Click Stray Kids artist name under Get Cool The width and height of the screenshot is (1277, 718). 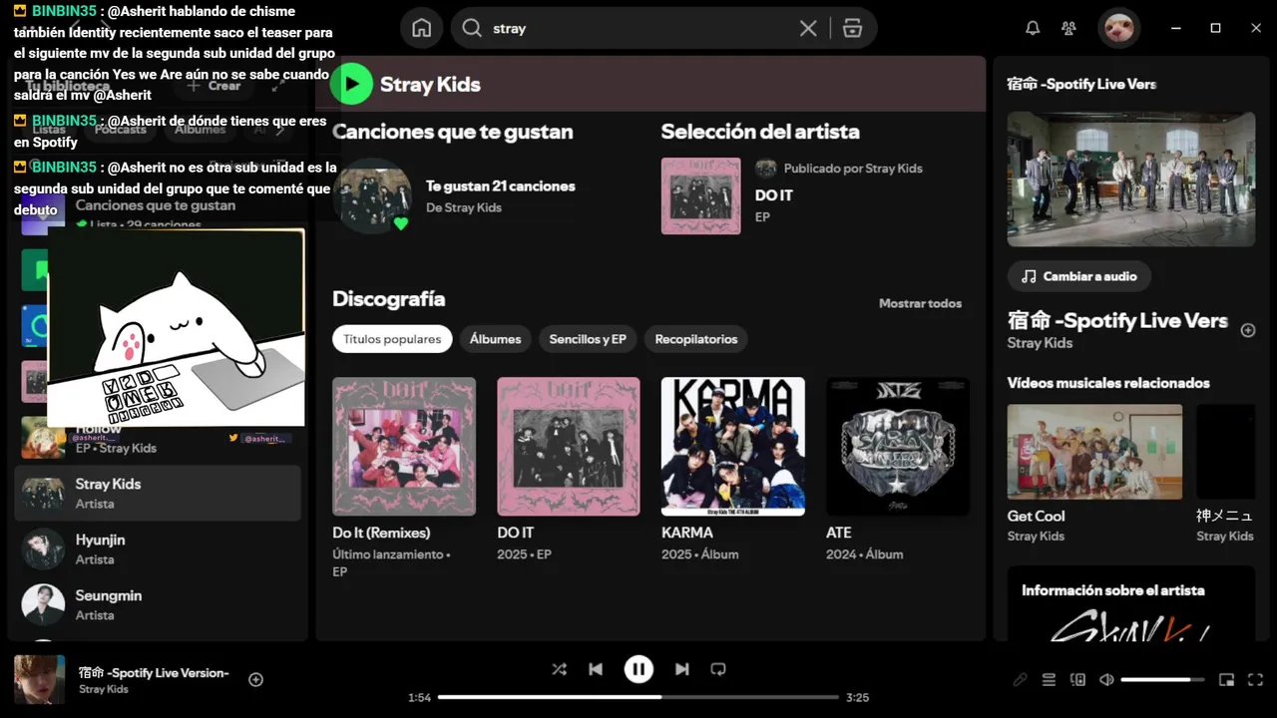[1036, 537]
